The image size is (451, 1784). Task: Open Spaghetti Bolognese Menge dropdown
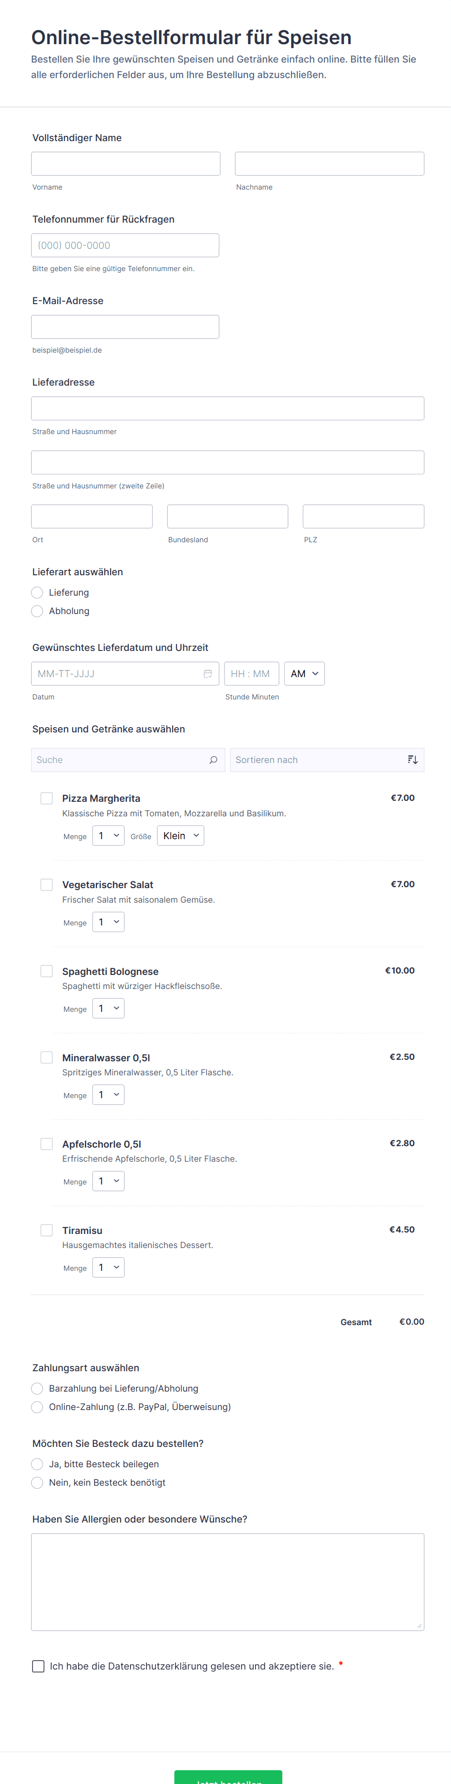click(109, 1008)
